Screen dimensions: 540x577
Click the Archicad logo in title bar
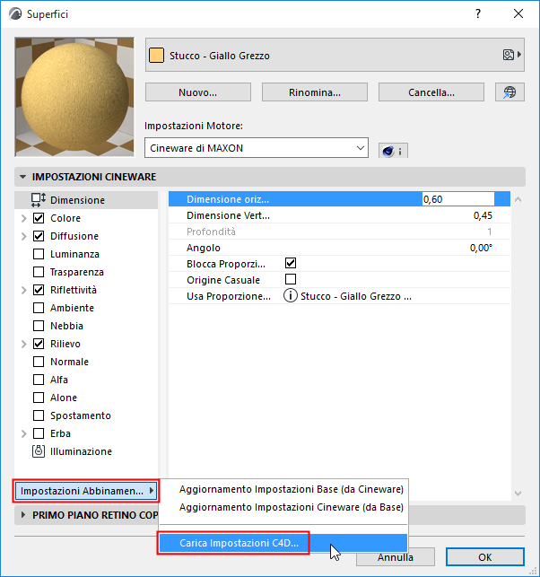coord(15,14)
